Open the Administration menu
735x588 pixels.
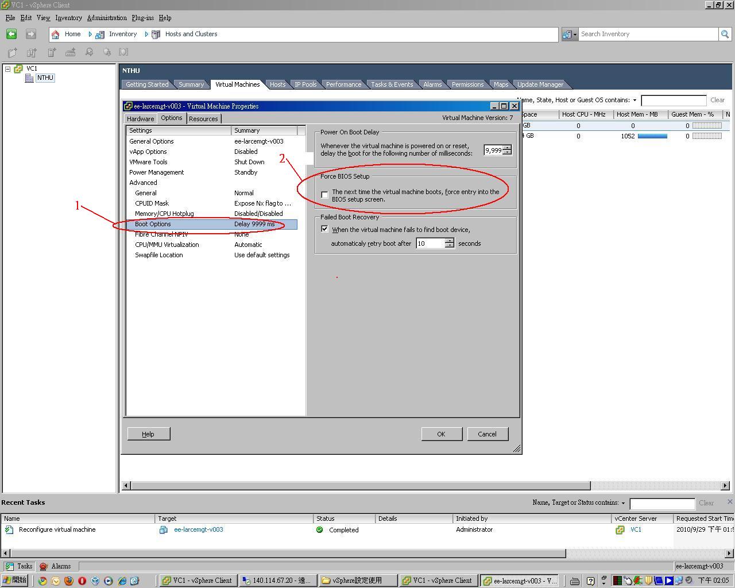coord(107,18)
